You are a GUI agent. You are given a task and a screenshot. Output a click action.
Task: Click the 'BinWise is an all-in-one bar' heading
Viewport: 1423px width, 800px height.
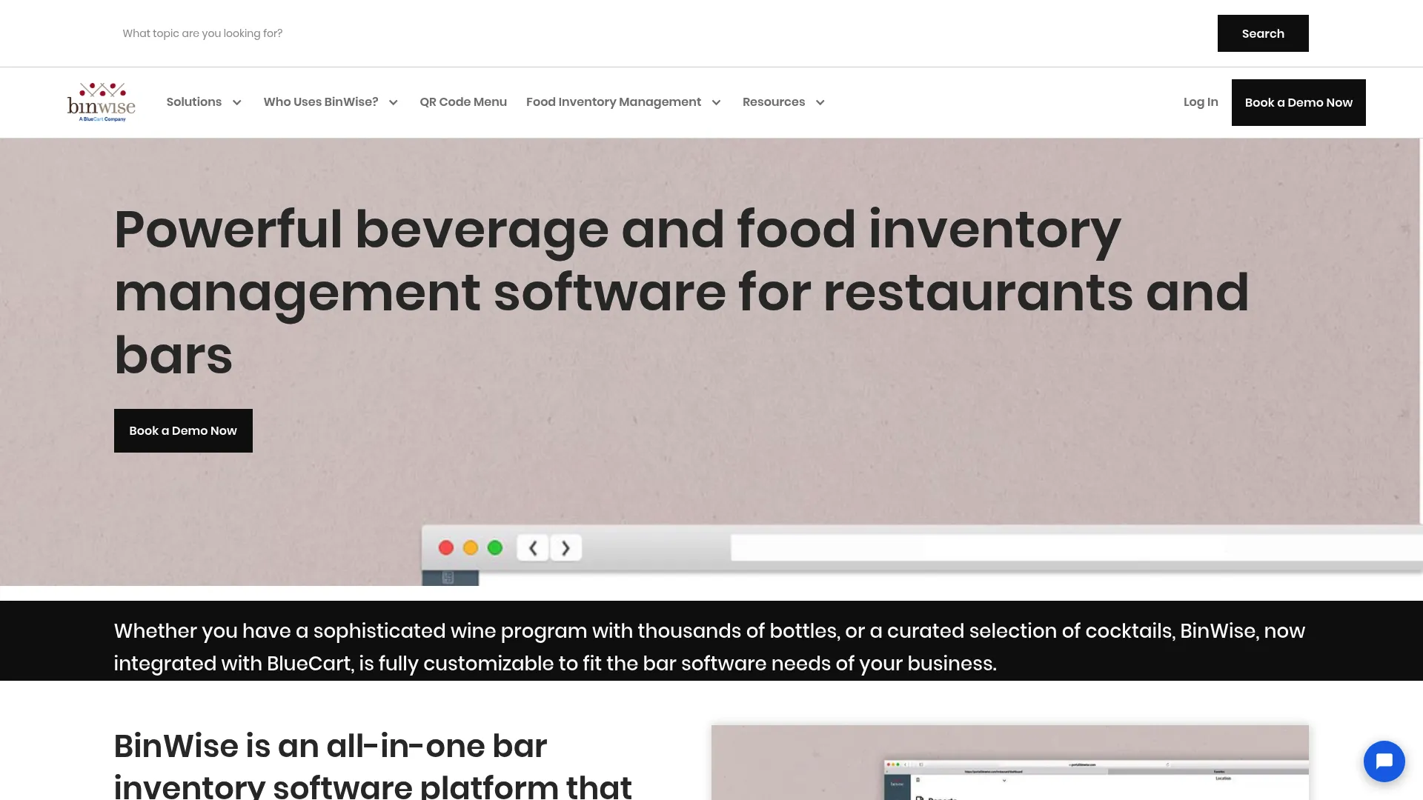coord(373,764)
